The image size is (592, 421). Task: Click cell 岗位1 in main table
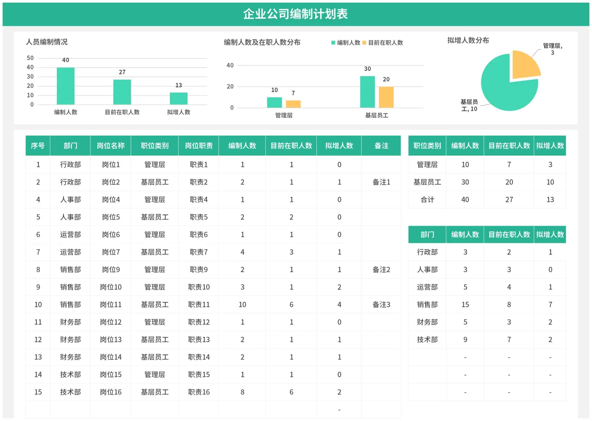tap(111, 165)
